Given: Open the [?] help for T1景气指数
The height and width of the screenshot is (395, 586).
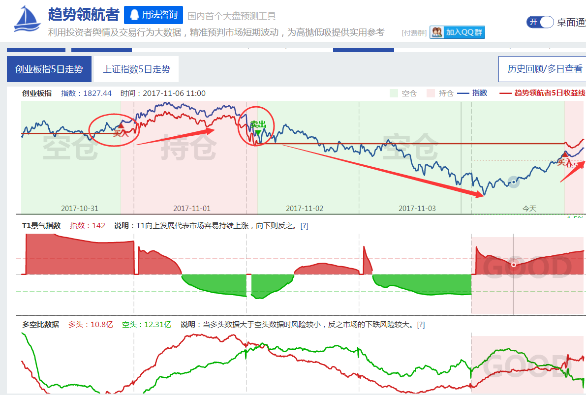Looking at the screenshot, I should [304, 226].
